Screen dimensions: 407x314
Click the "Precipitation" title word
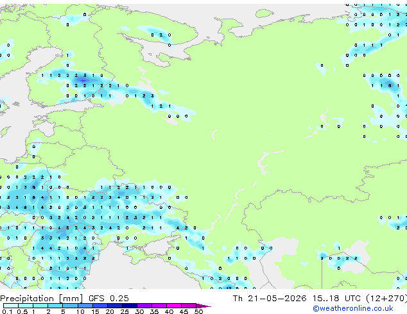coord(27,299)
